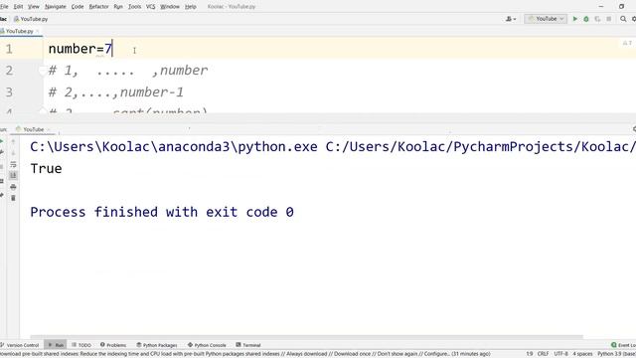Click the Print icon in Run console
Viewport: 636px width, 358px height.
[13, 187]
